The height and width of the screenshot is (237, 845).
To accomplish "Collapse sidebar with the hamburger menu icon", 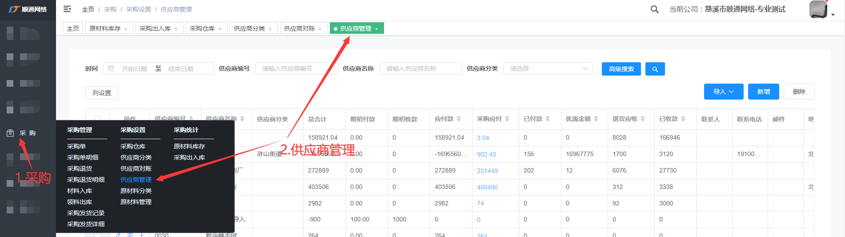I will 67,9.
